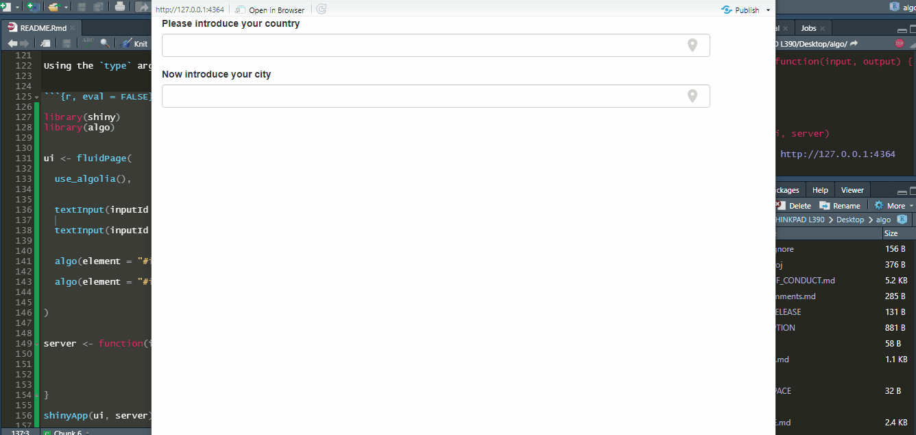Open the Help tab
This screenshot has height=435, width=916.
820,190
